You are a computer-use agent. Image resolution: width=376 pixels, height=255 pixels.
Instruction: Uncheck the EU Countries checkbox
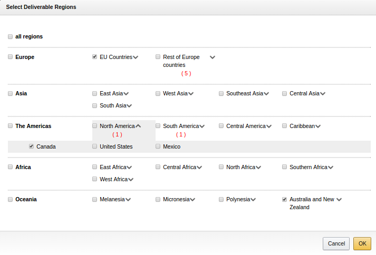[95, 57]
